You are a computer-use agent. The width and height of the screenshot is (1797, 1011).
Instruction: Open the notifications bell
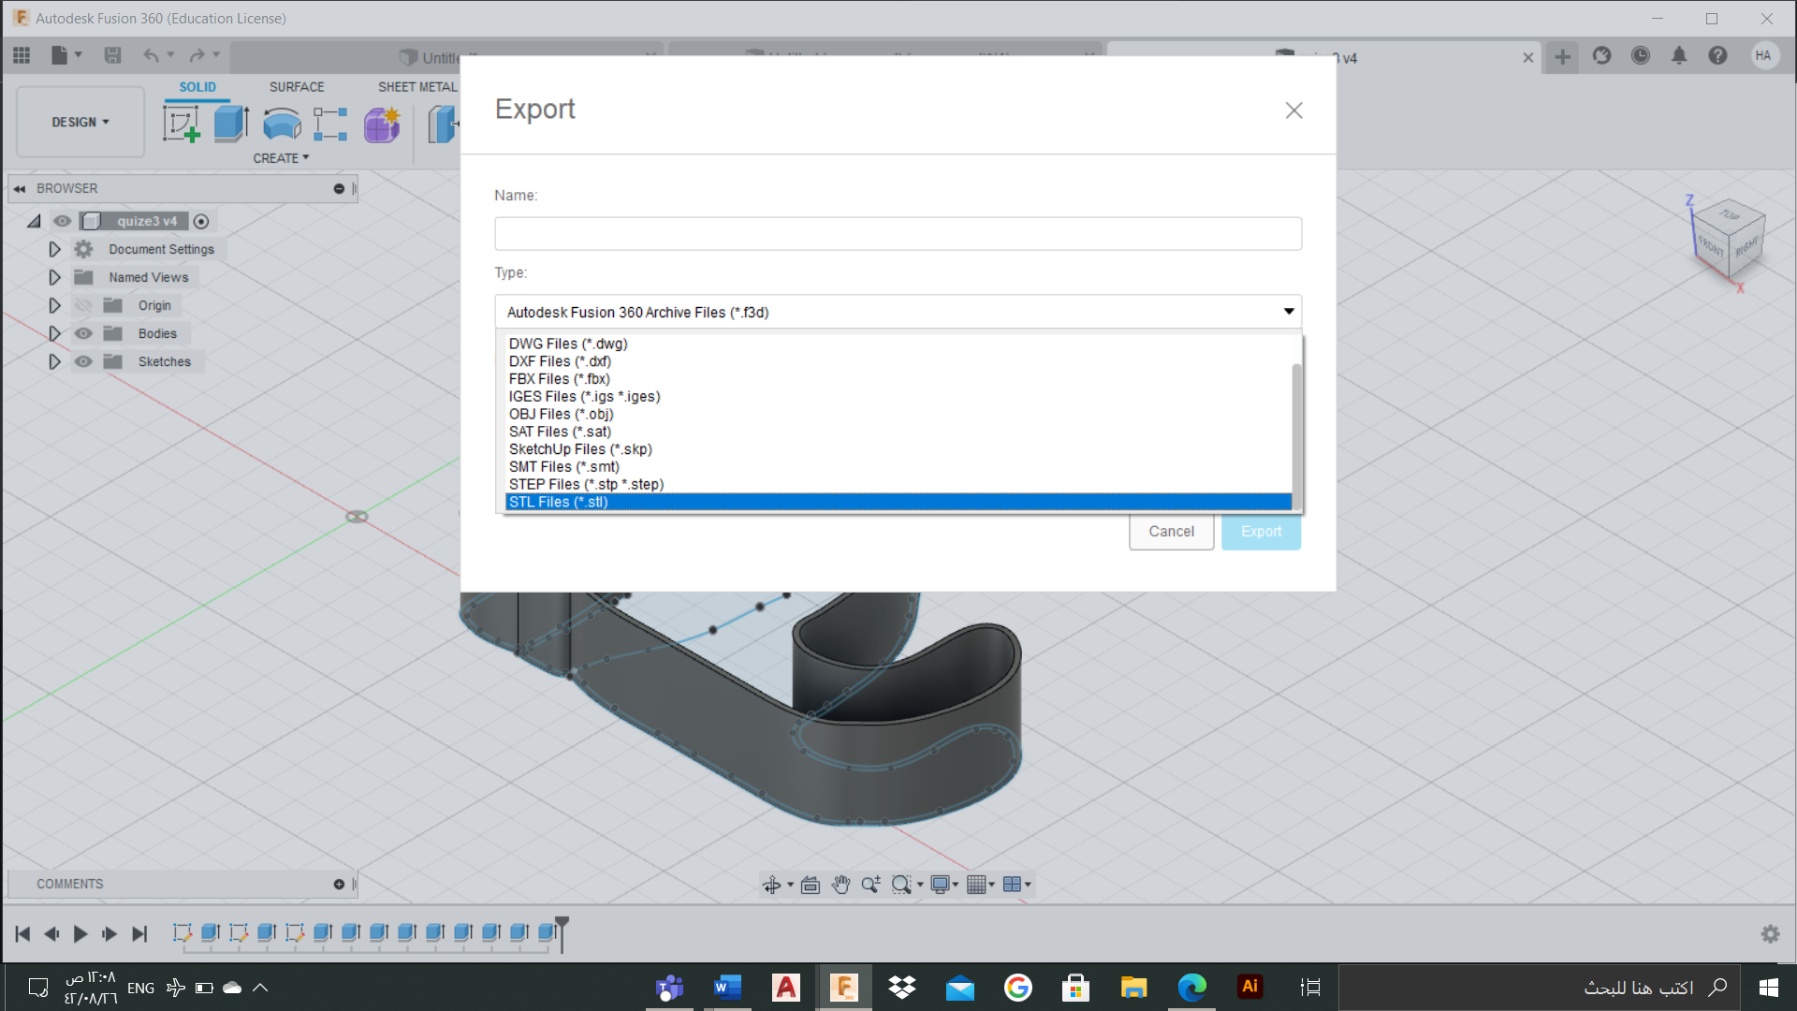[1679, 56]
